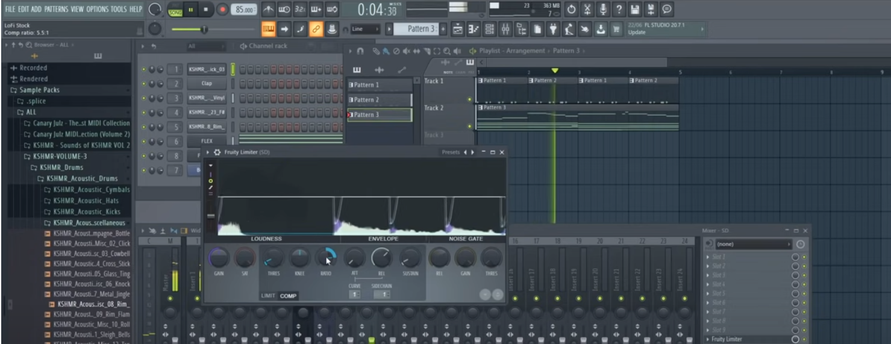Open the EDIT menu
The height and width of the screenshot is (344, 891).
click(23, 9)
